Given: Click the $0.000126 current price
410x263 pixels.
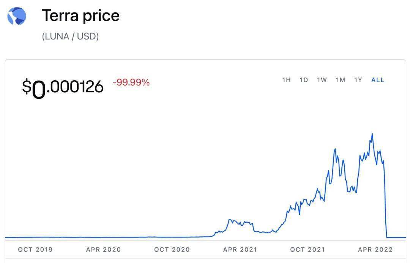Looking at the screenshot, I should pyautogui.click(x=63, y=87).
